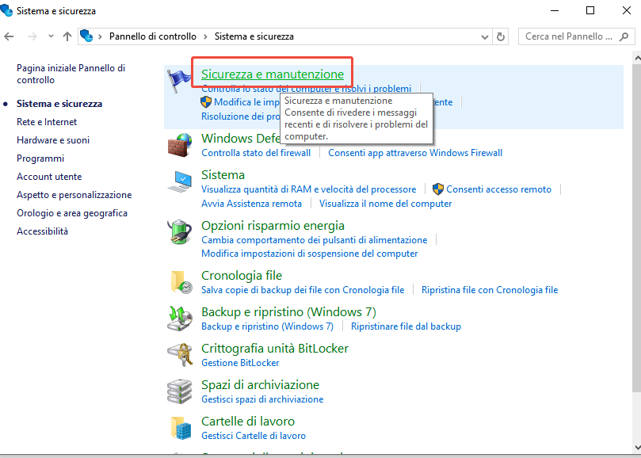Viewport: 641px width, 458px height.
Task: Click Salva copie di backup dei file
Action: (x=303, y=290)
